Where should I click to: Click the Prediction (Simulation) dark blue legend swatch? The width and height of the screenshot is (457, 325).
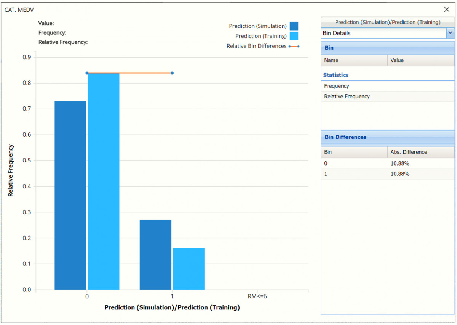tap(294, 26)
